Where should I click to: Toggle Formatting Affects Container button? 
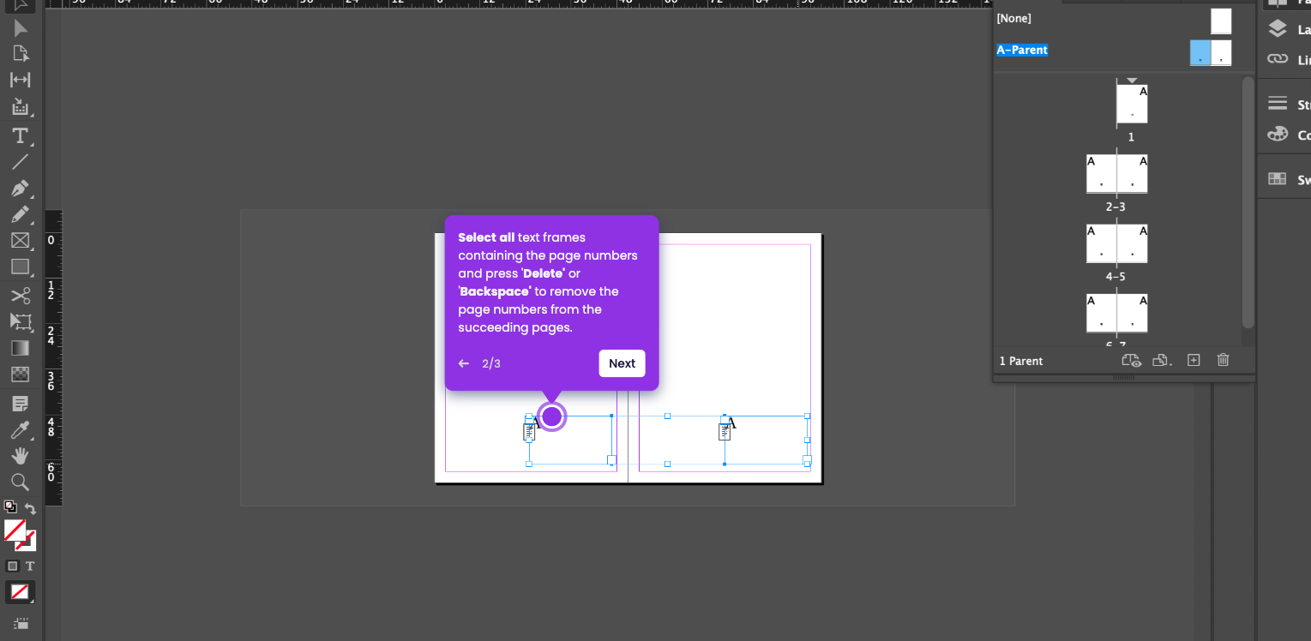pos(12,566)
